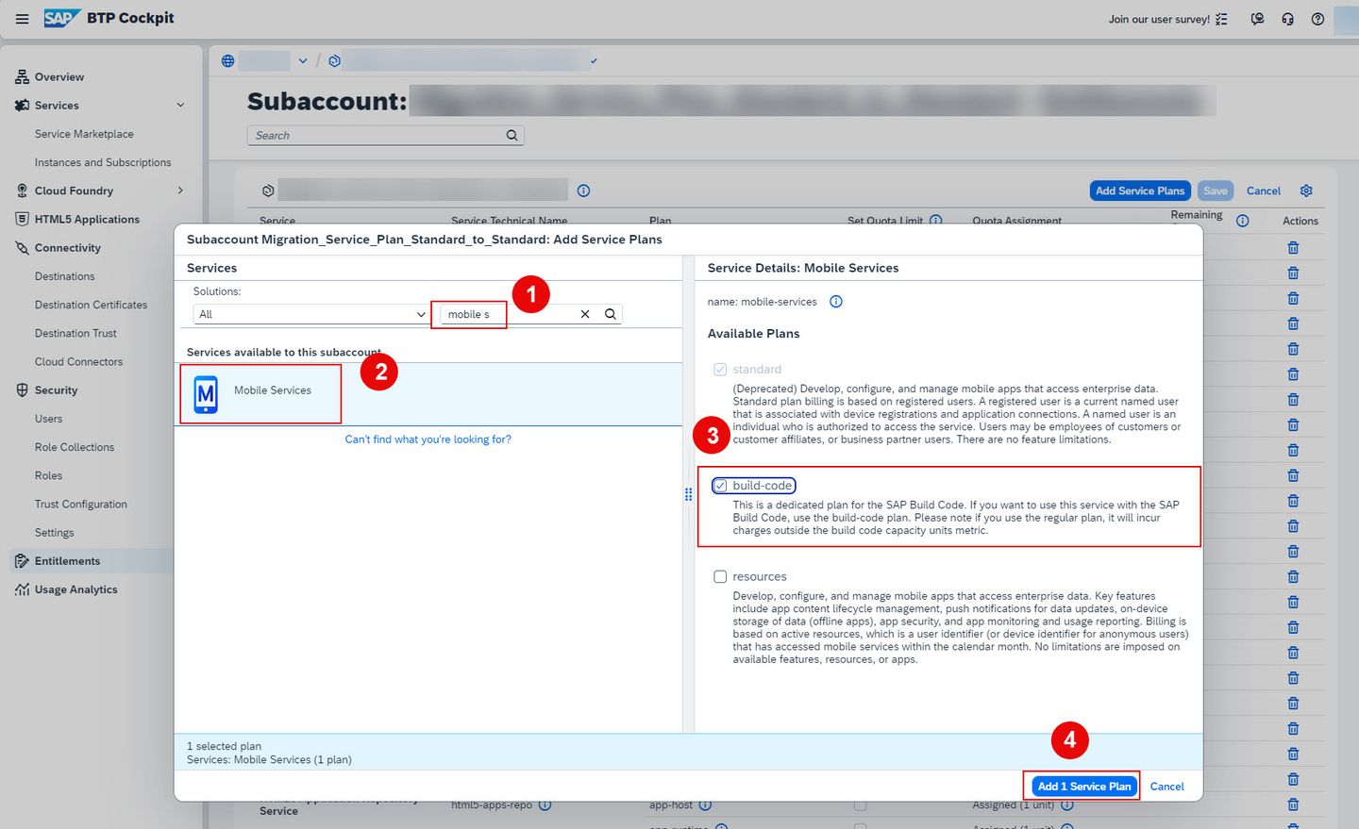
Task: Click the info icon next to Remaining
Action: 1242,221
